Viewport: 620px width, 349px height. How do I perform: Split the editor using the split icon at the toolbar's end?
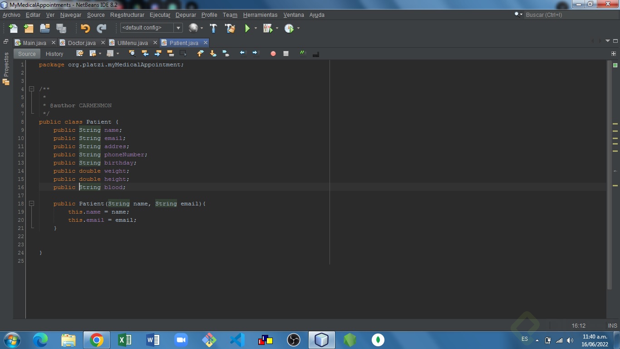[x=614, y=54]
